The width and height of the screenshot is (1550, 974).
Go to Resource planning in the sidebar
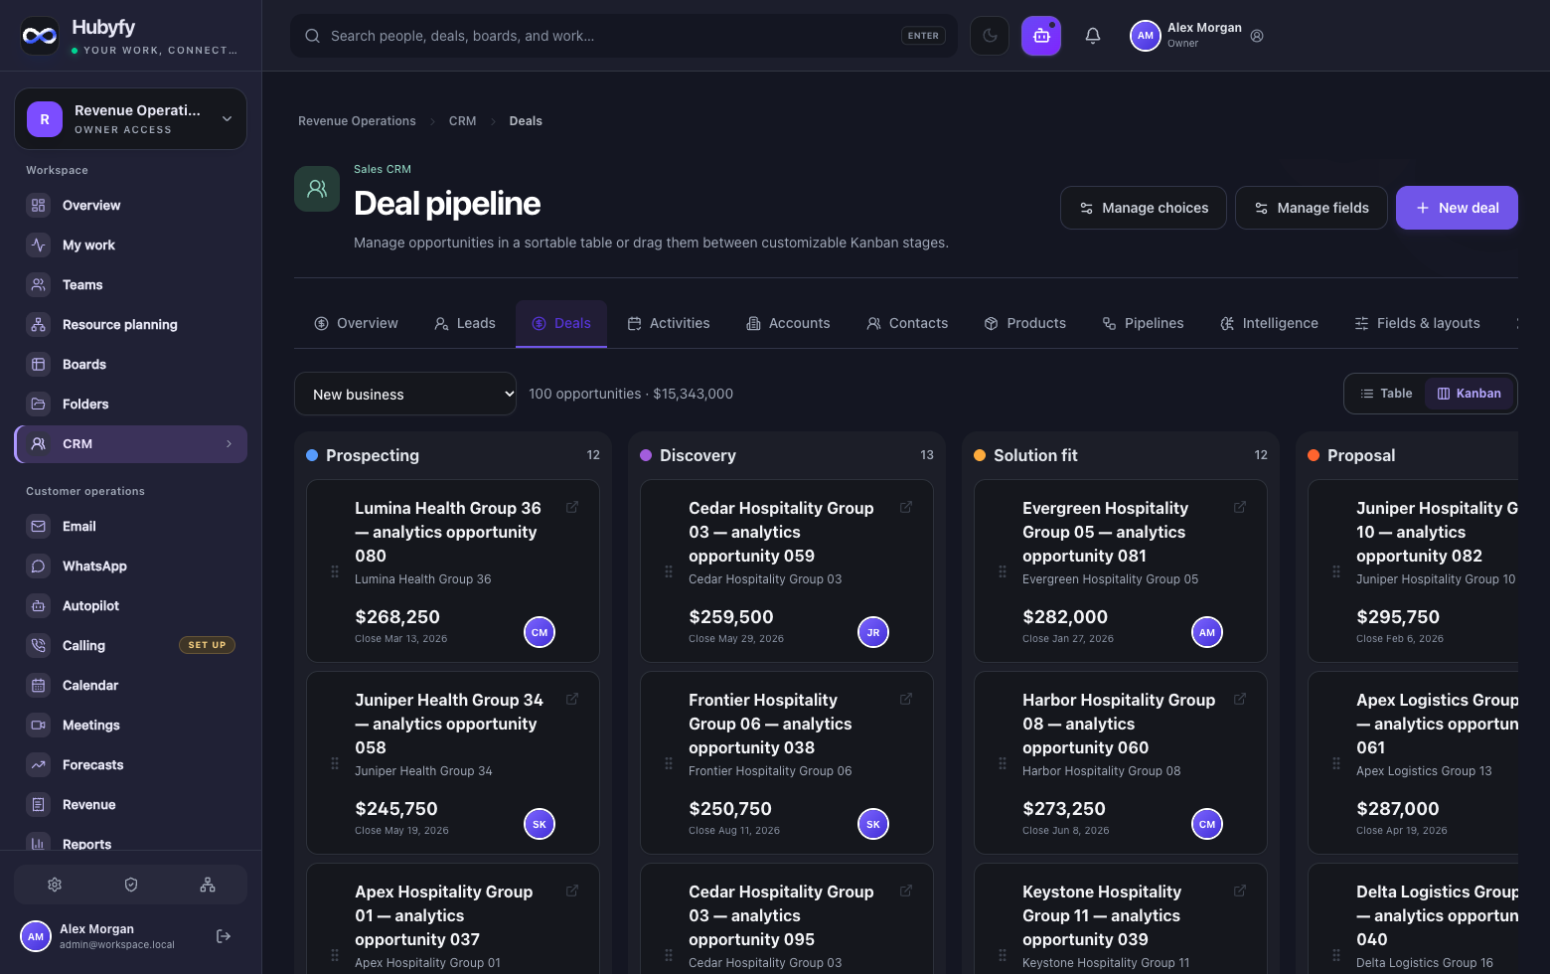tap(131, 325)
